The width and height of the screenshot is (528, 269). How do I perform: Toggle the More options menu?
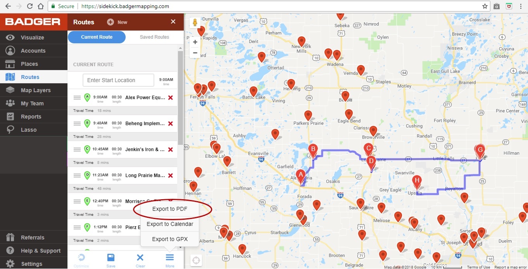tap(170, 260)
